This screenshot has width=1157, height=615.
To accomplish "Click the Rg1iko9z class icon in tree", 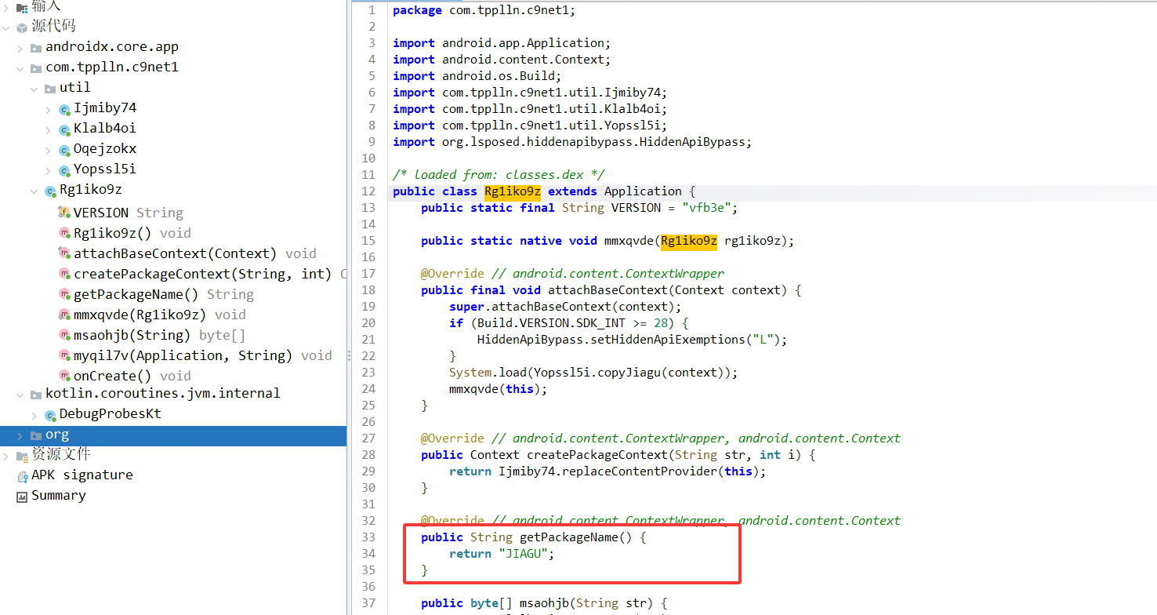I will [x=50, y=190].
